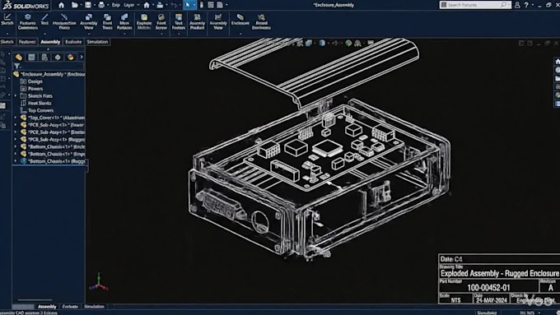The height and width of the screenshot is (315, 560).
Task: Click the Features Commmers ribbon tool
Action: pyautogui.click(x=27, y=21)
